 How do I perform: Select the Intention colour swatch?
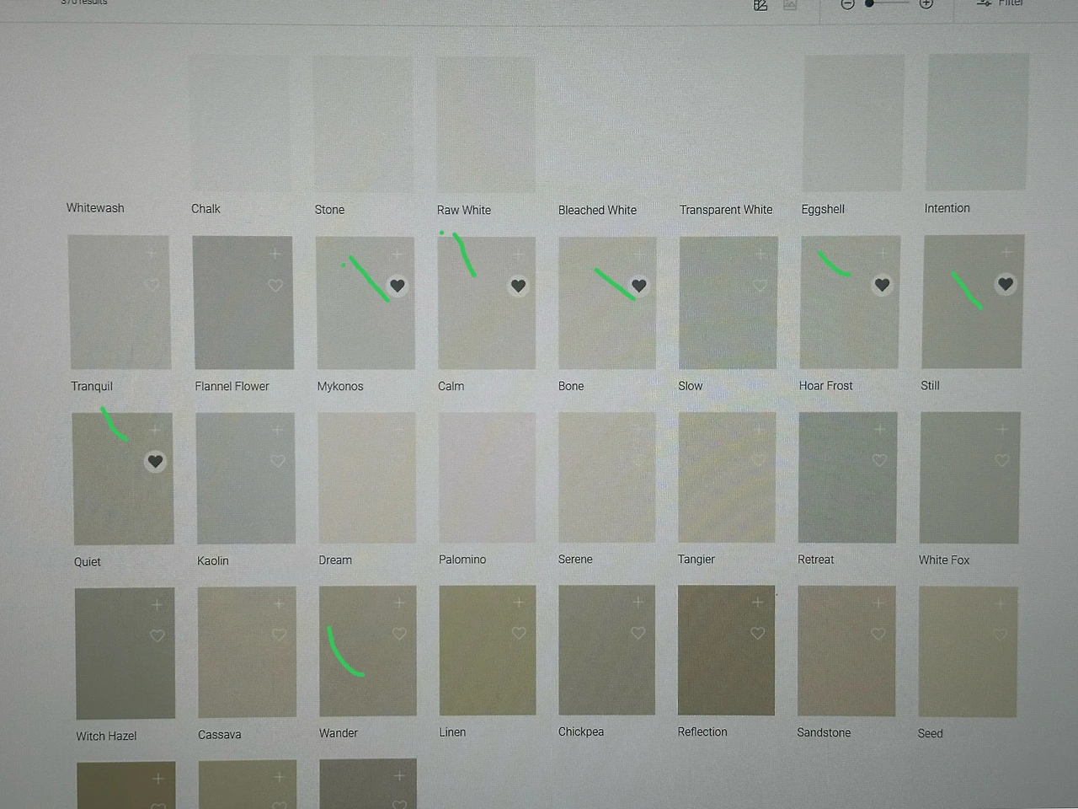click(977, 122)
